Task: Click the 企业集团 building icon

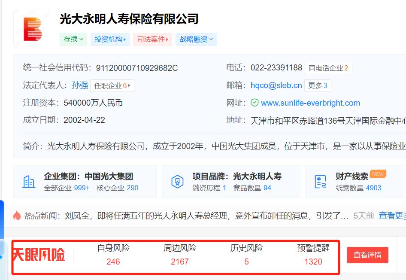Action: (29, 182)
